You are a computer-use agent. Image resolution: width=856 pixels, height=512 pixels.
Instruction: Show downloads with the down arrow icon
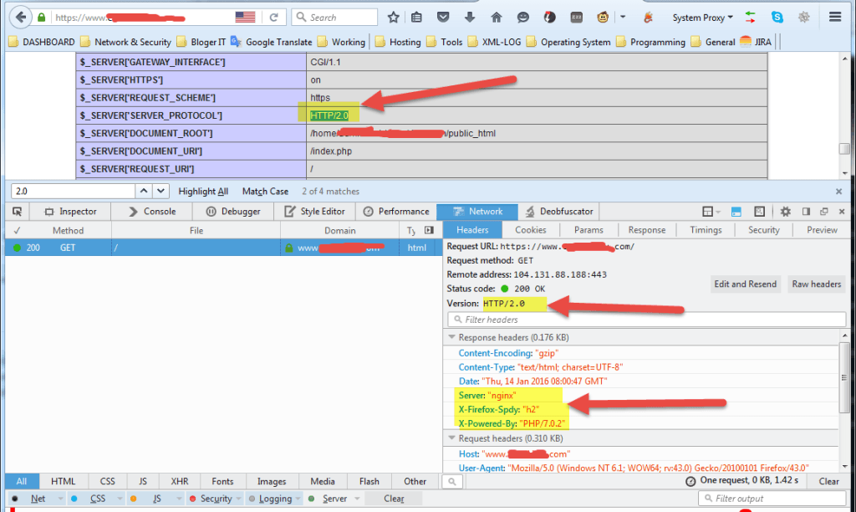[x=470, y=18]
